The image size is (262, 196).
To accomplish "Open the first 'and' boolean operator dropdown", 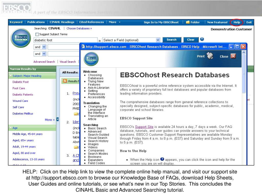I will tap(44, 47).
